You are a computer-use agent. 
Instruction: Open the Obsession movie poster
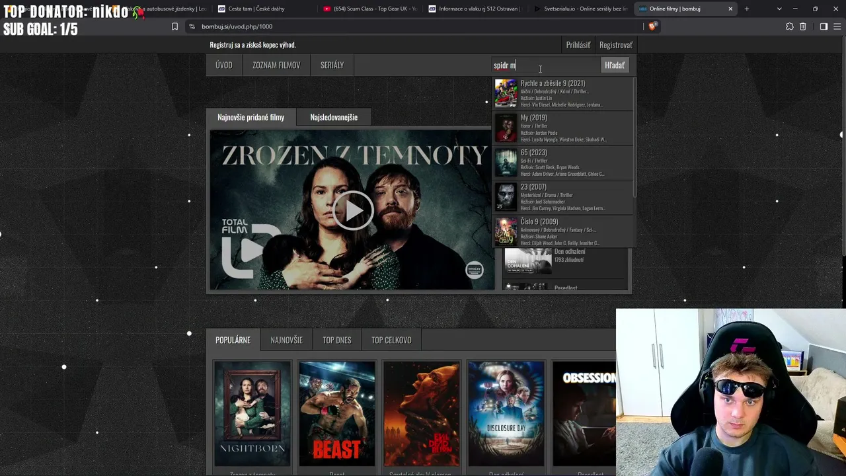[x=584, y=414]
